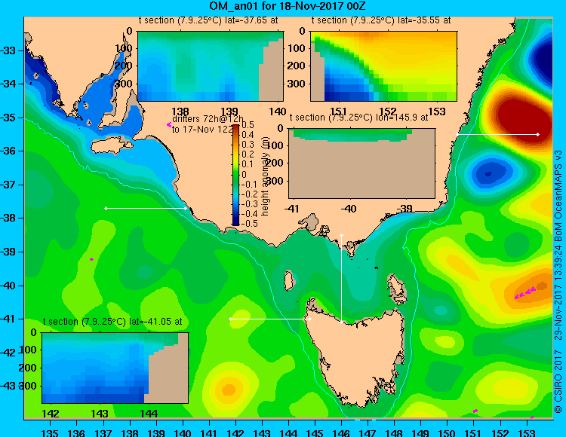The height and width of the screenshot is (437, 566).
Task: Click the CSIRO copyright text on the right edge
Action: coord(558,282)
